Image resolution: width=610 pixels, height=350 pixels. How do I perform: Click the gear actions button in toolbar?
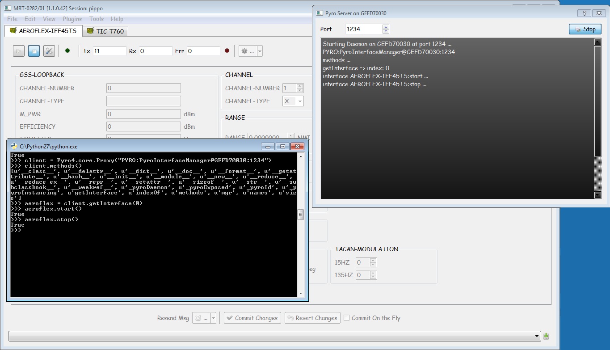(x=247, y=51)
